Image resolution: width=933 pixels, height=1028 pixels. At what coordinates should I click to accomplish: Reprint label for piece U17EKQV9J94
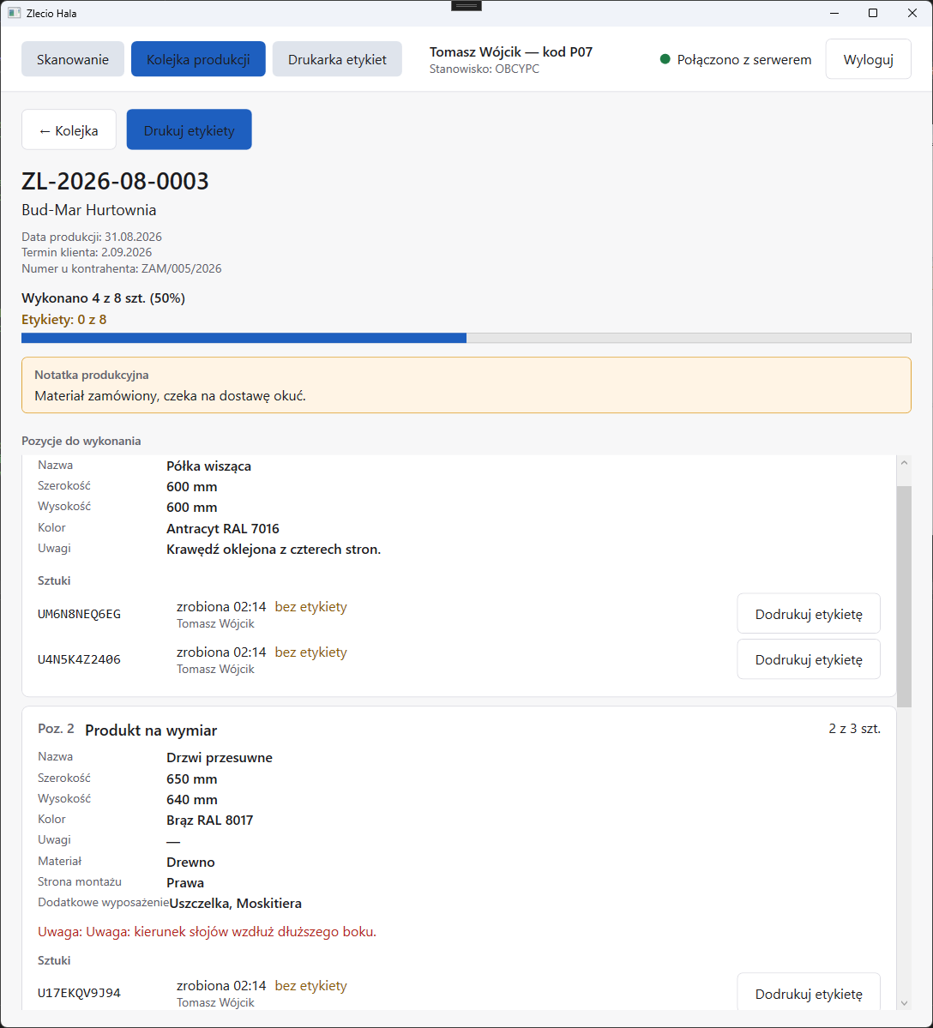pos(809,993)
